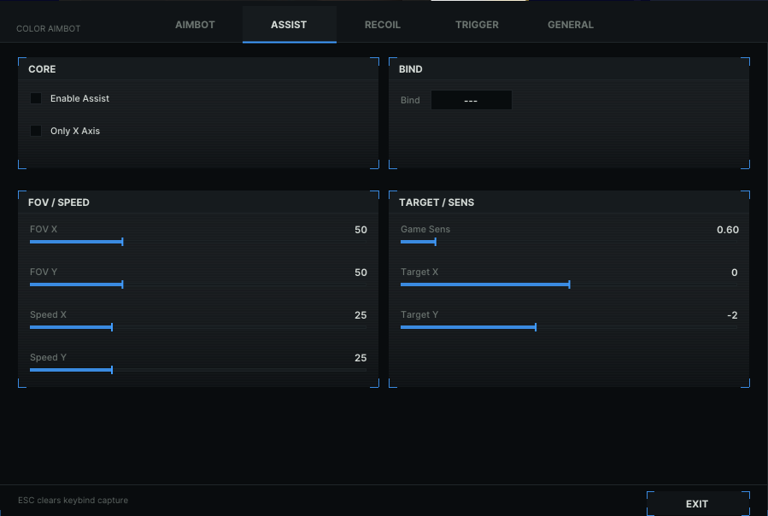Viewport: 768px width, 516px height.
Task: Toggle the Only X Axis checkbox
Action: (x=36, y=131)
